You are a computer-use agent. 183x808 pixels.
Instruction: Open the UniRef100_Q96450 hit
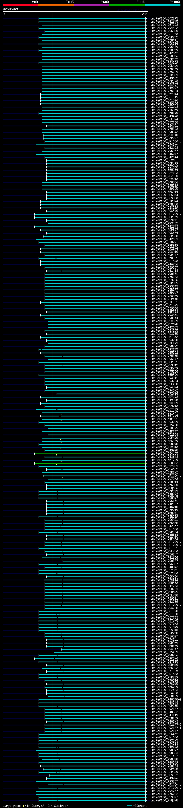pyautogui.click(x=164, y=47)
